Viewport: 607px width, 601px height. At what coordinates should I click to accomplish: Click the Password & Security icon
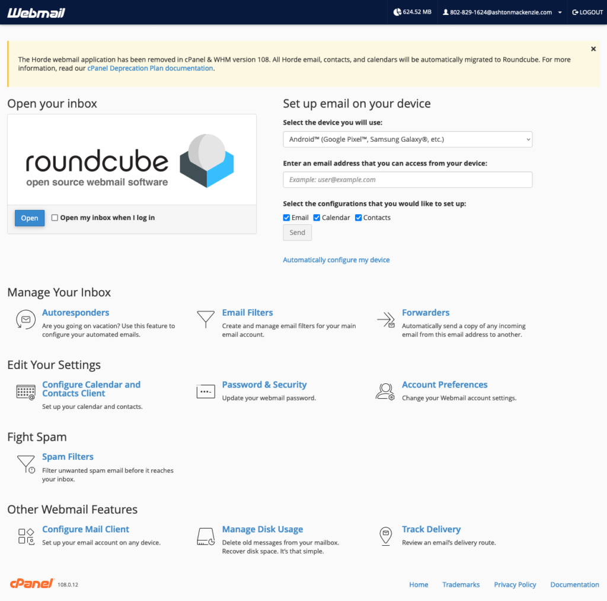(206, 392)
